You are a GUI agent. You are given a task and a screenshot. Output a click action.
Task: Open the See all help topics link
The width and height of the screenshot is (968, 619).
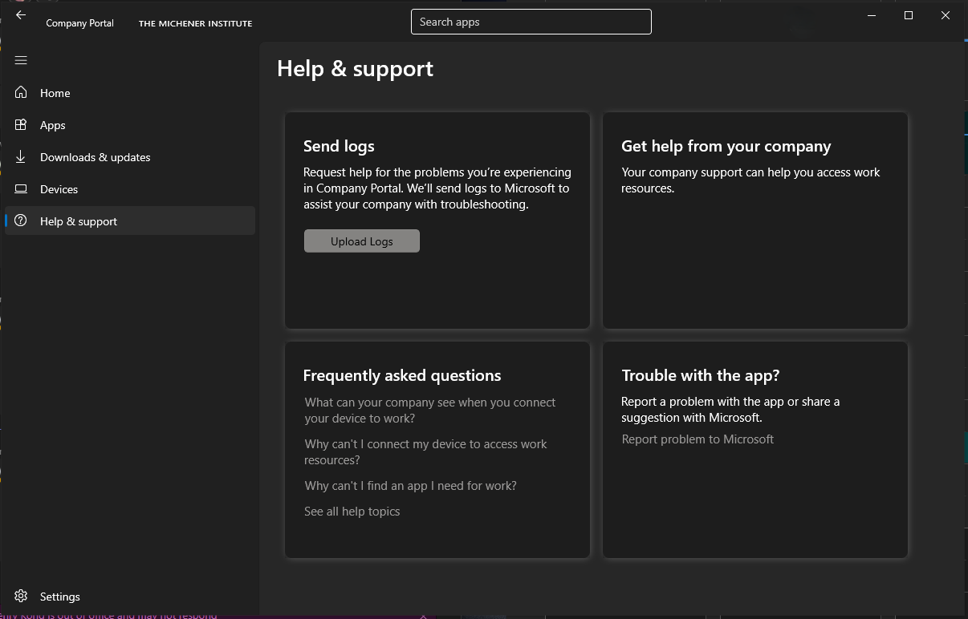352,512
